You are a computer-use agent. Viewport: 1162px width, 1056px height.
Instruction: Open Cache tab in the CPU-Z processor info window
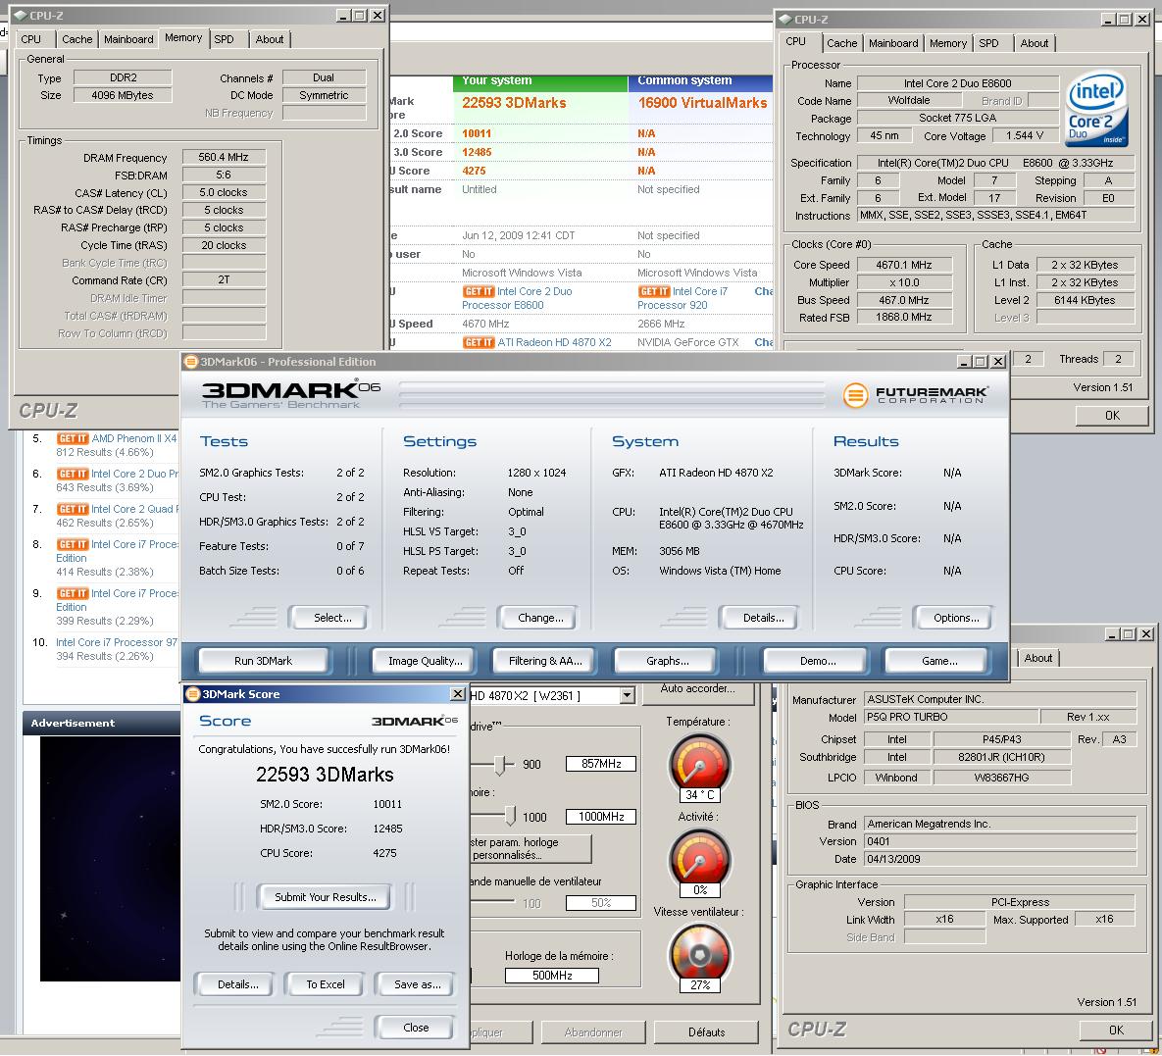pyautogui.click(x=842, y=43)
